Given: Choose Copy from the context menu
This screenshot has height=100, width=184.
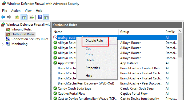Looking at the screenshot, I should click(89, 54).
